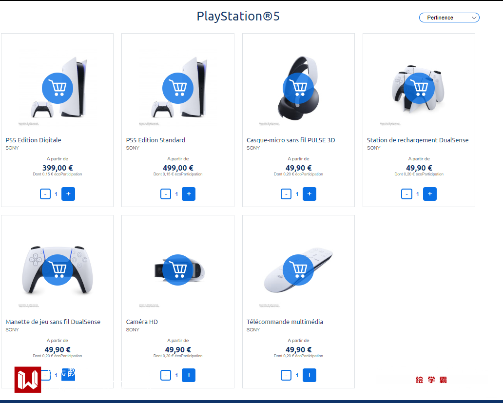503x403 pixels.
Task: Open PS5 Edition Standard product title link
Action: tap(155, 140)
